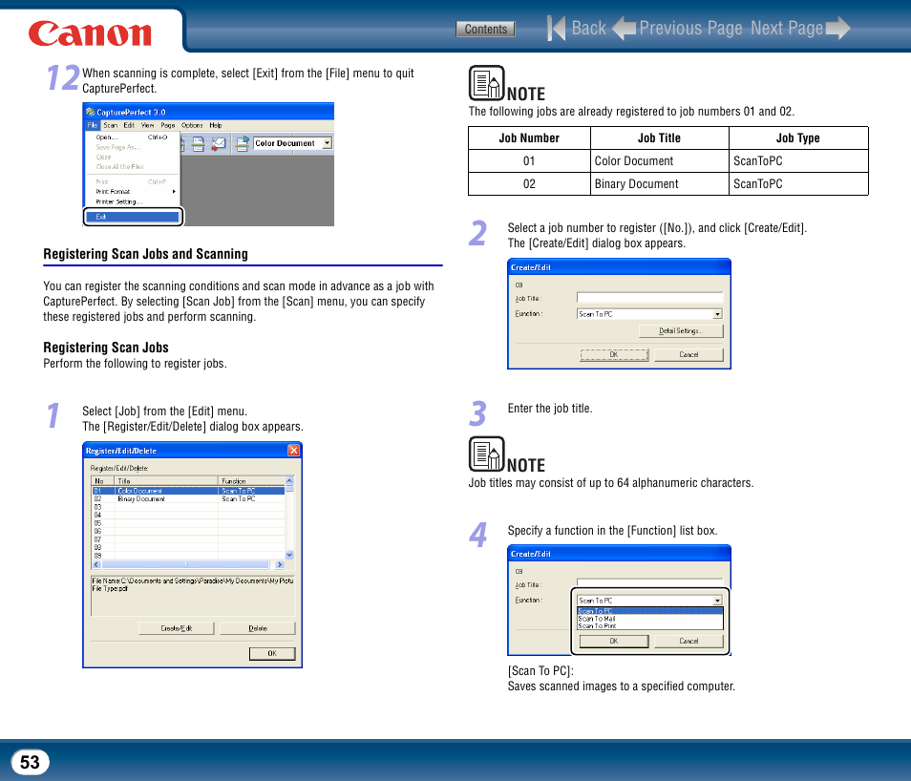The height and width of the screenshot is (781, 911).
Task: Click the horizontal scrollbar left arrow
Action: coord(96,564)
